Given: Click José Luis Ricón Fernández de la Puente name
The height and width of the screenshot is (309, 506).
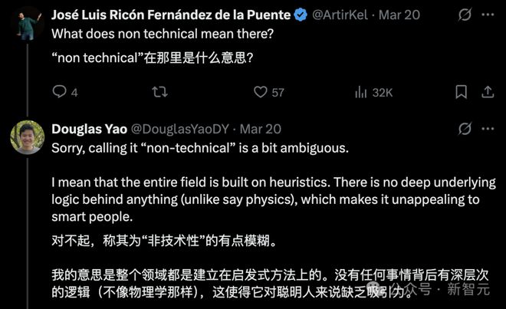Looking at the screenshot, I should (x=170, y=15).
